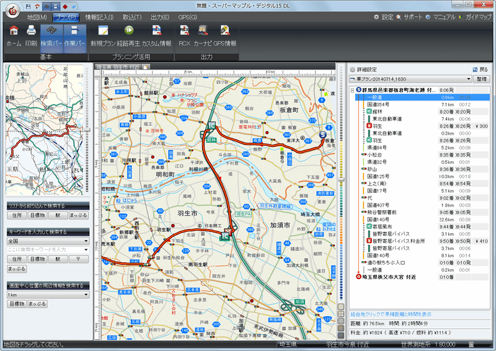496x351 pixels.
Task: Open the 地図(M) menu
Action: [37, 17]
